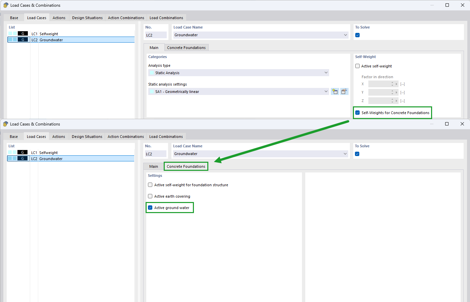The width and height of the screenshot is (470, 302).
Task: Open the Analysis type Static Analysis dropdown
Action: click(239, 73)
